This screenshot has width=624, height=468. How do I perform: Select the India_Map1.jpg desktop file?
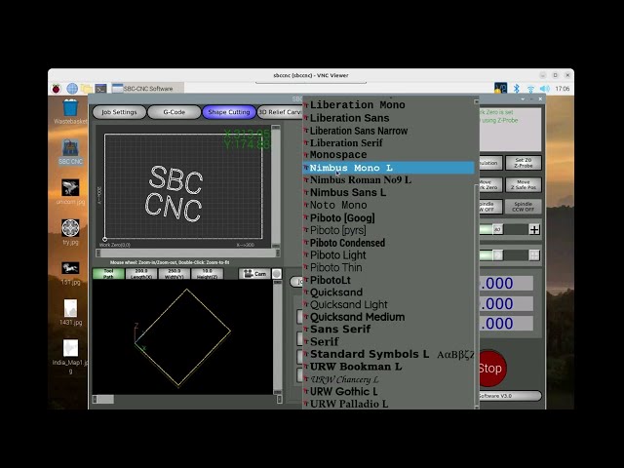coord(70,357)
